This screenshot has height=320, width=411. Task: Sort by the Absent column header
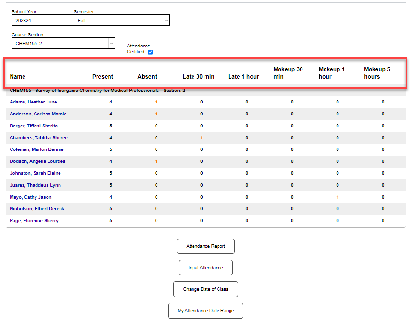(x=147, y=76)
